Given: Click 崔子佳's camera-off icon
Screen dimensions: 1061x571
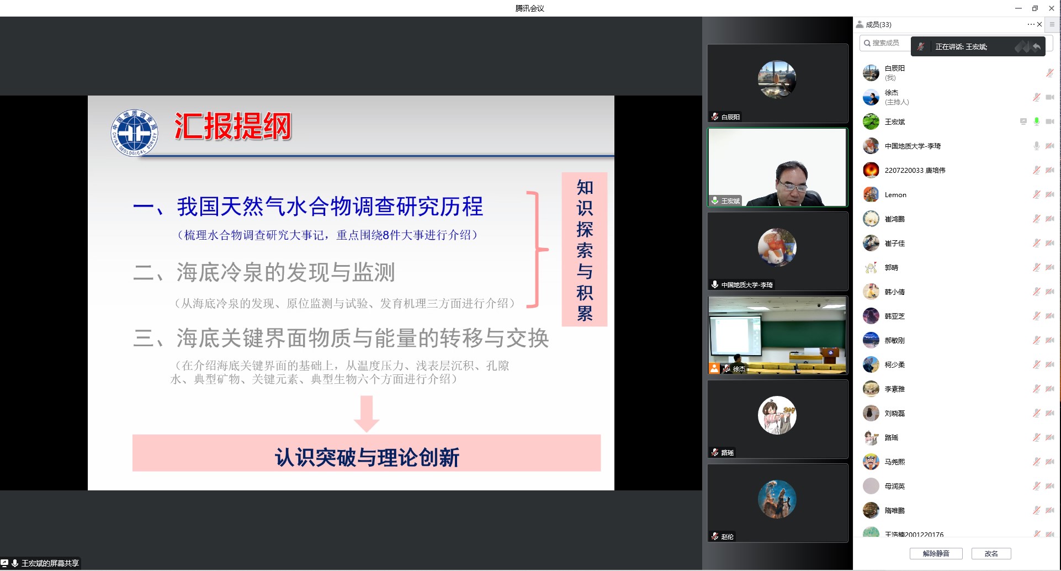Looking at the screenshot, I should pos(1050,243).
